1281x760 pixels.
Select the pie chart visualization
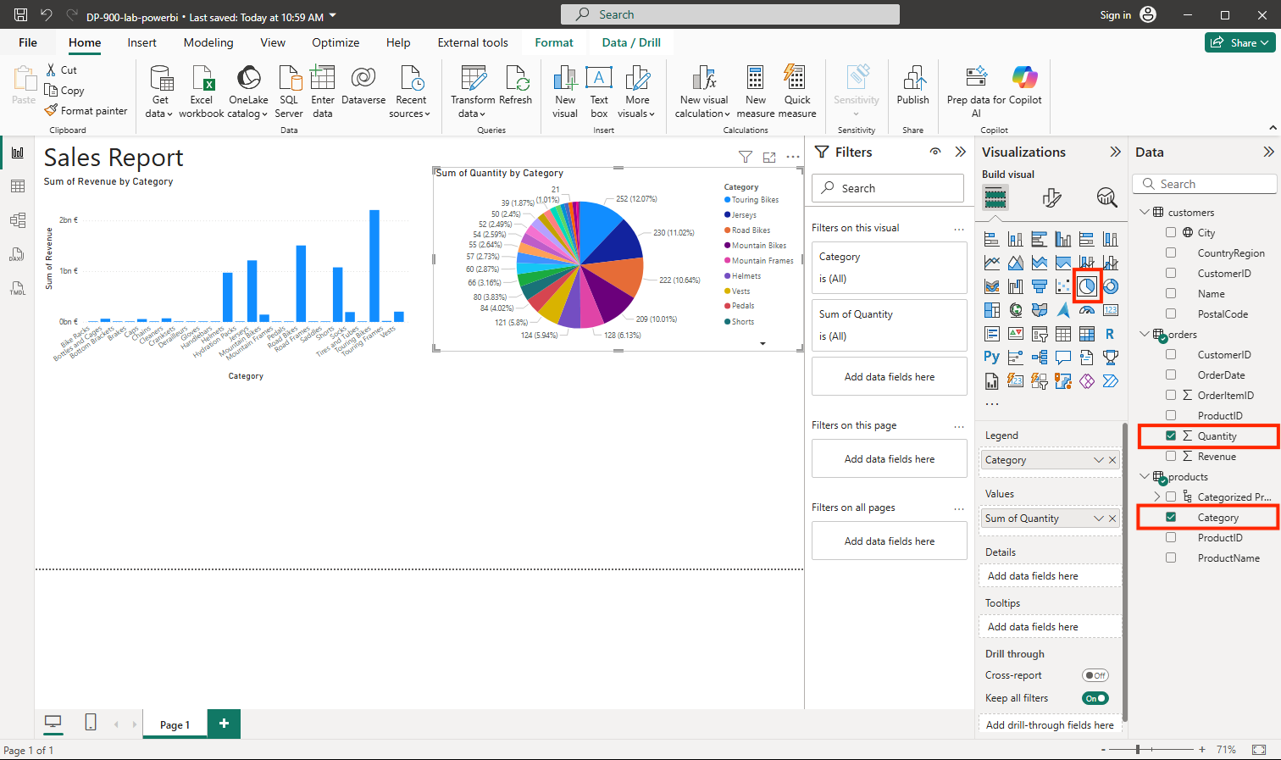(x=1087, y=286)
